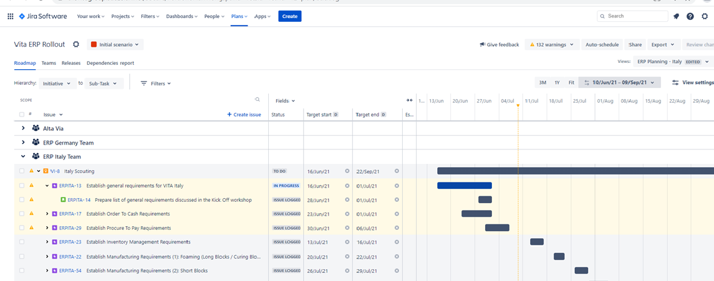The width and height of the screenshot is (714, 281).
Task: Switch to the Dependencies report tab
Action: click(110, 63)
